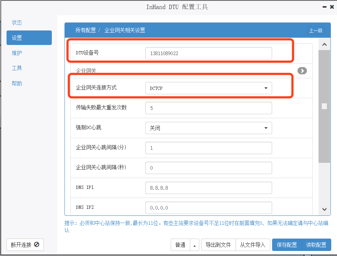337x256 pixels.
Task: Click the 所有配置 breadcrumb link
Action: click(x=86, y=30)
